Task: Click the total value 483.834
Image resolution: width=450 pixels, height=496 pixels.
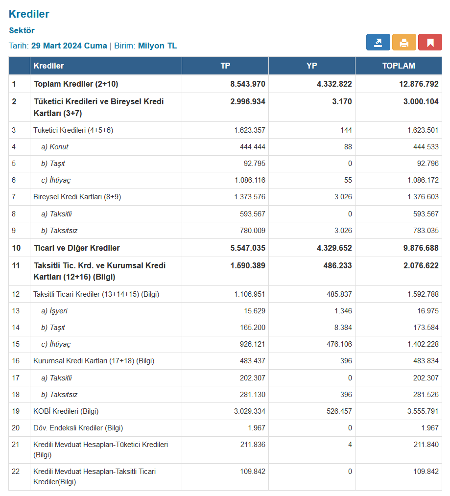Action: (x=426, y=361)
